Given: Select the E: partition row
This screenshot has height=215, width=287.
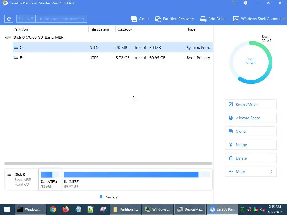Looking at the screenshot, I should (113, 58).
